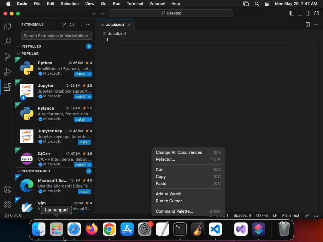Image resolution: width=323 pixels, height=242 pixels.
Task: Filter extensions with the funnel icon
Action: point(64,25)
